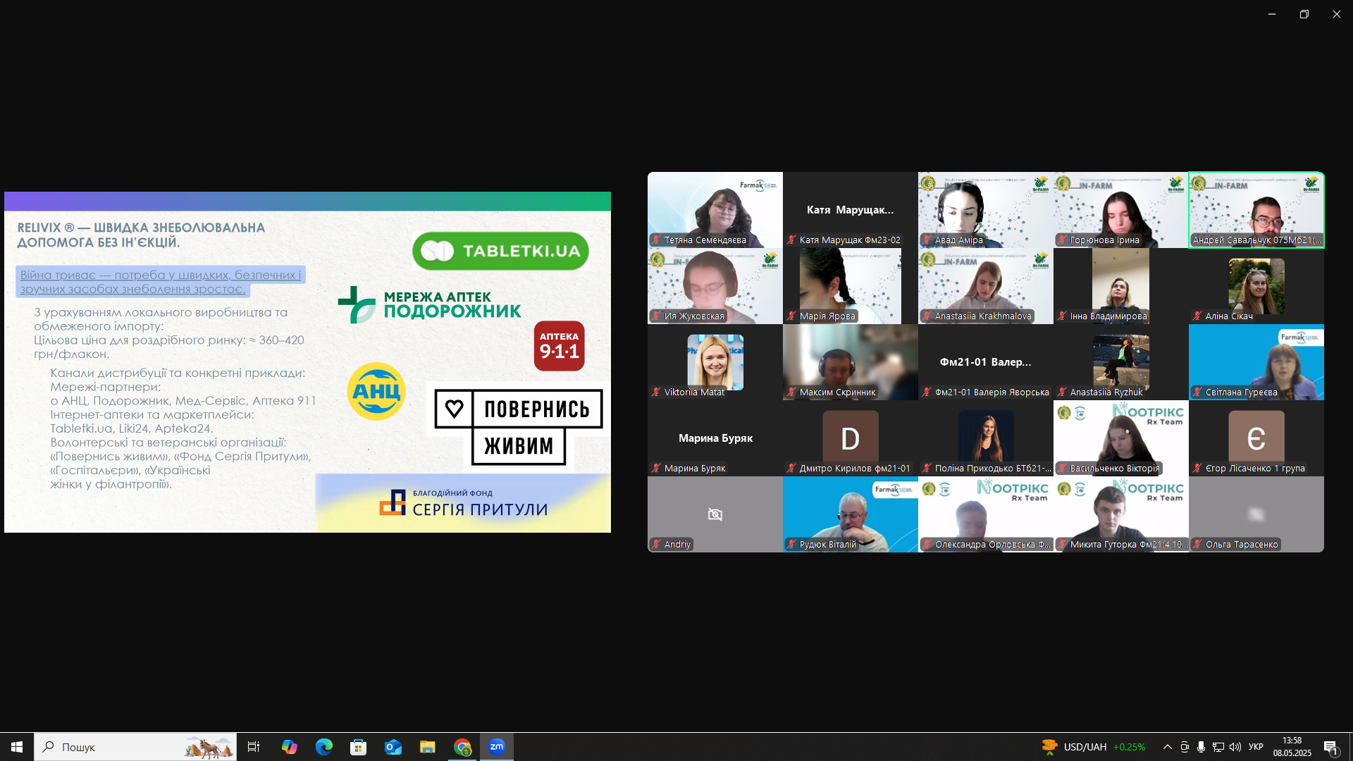Click the Пошук search box
The width and height of the screenshot is (1353, 761).
(135, 747)
